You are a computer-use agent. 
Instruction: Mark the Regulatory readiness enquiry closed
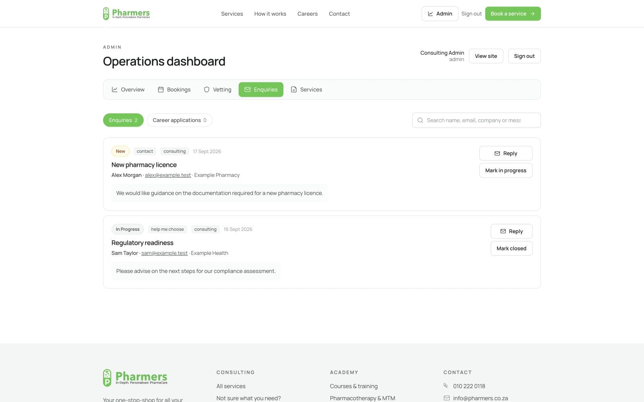511,248
